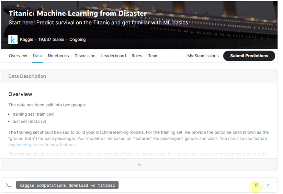Click the terminal prompt icon

tap(9, 185)
